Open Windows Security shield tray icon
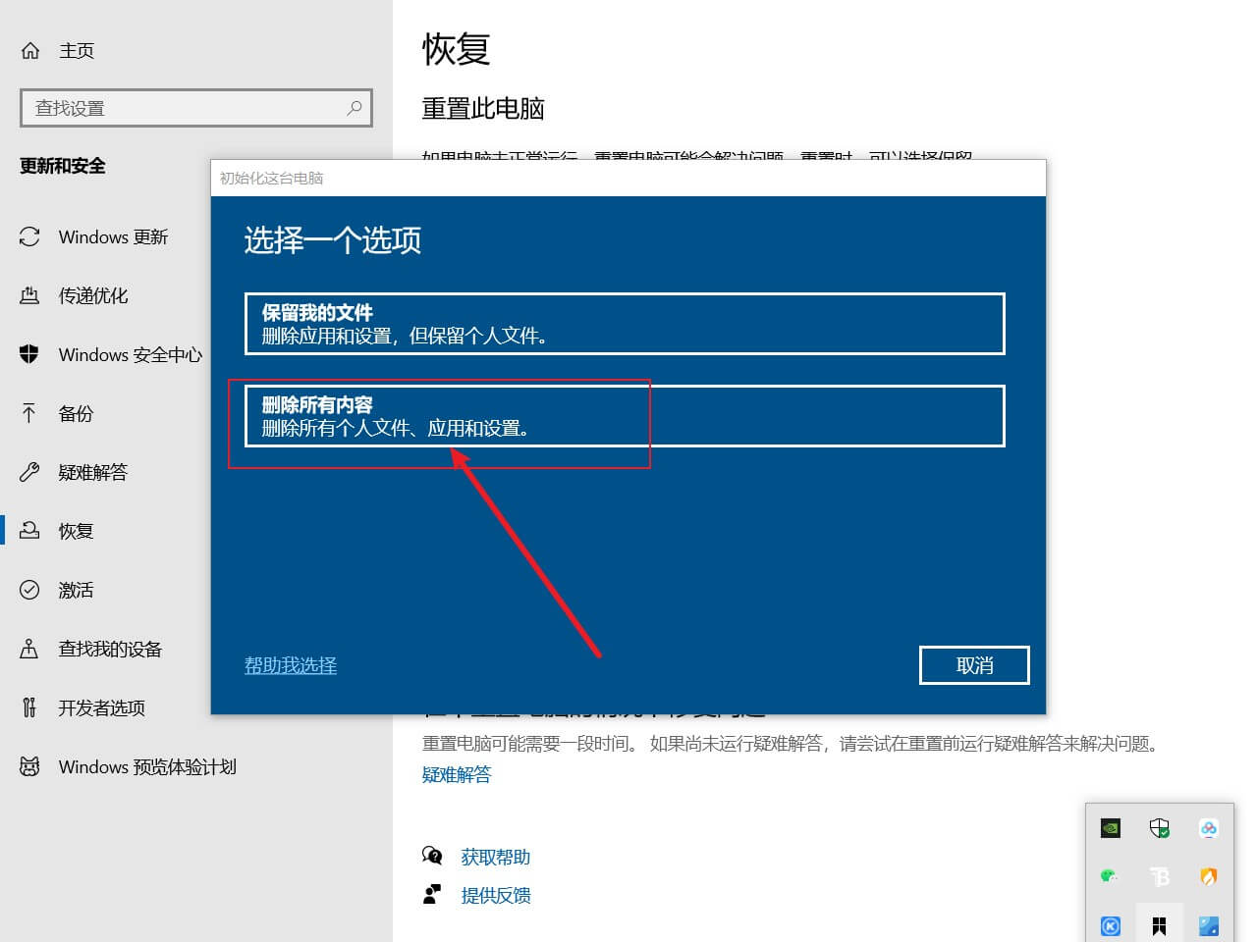Viewport: 1257px width, 942px height. [1160, 828]
